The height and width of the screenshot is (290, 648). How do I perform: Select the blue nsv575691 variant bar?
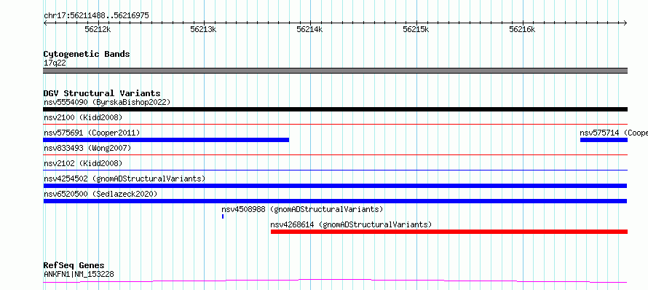pyautogui.click(x=166, y=140)
